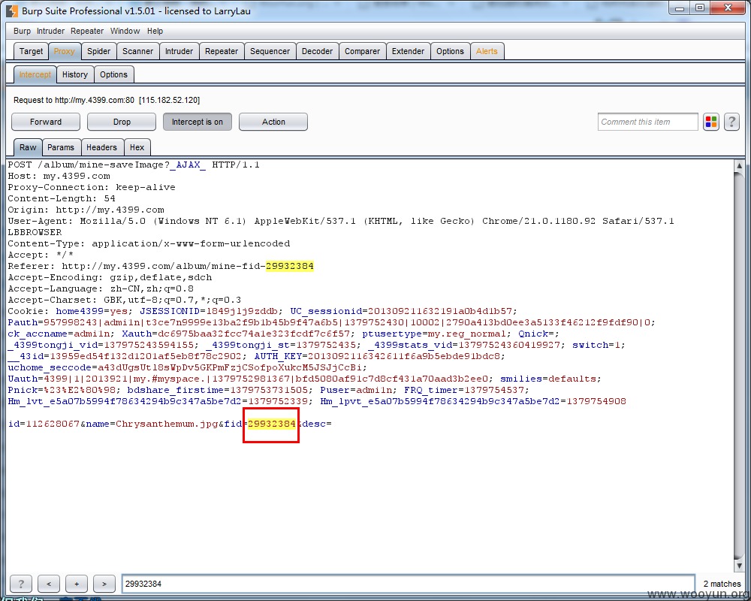Switch to the Headers view tab

(x=101, y=147)
